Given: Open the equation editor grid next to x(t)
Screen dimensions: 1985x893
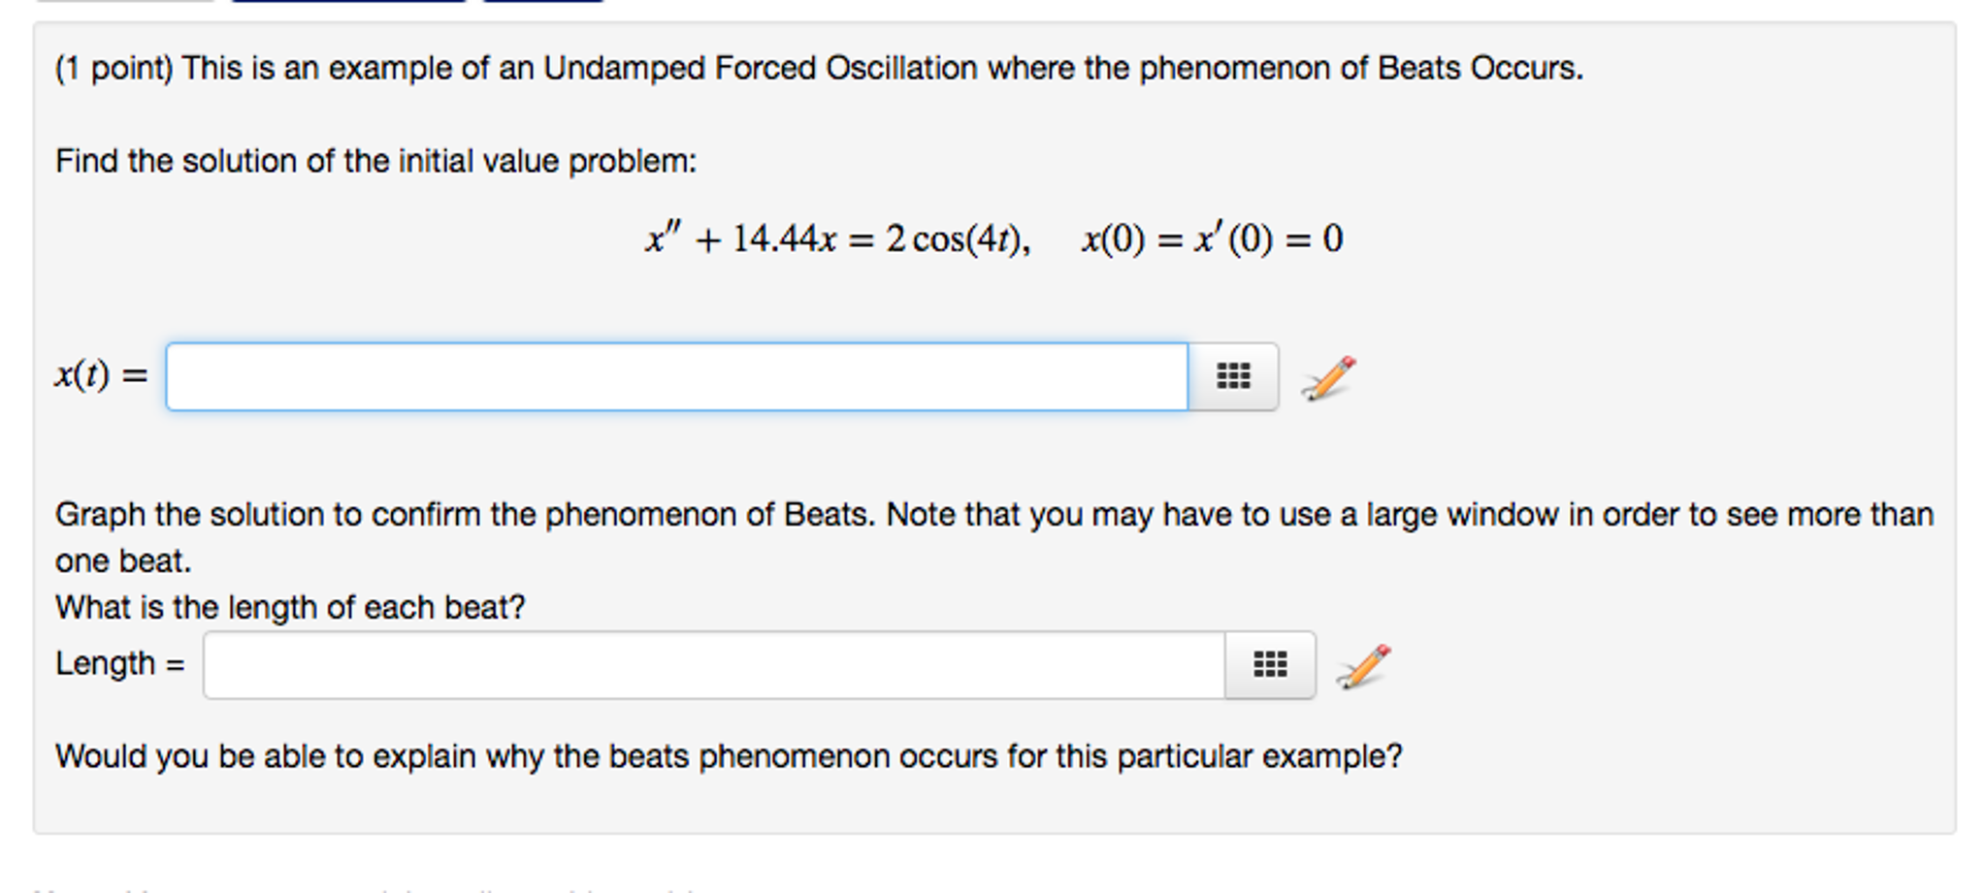Looking at the screenshot, I should [1233, 377].
